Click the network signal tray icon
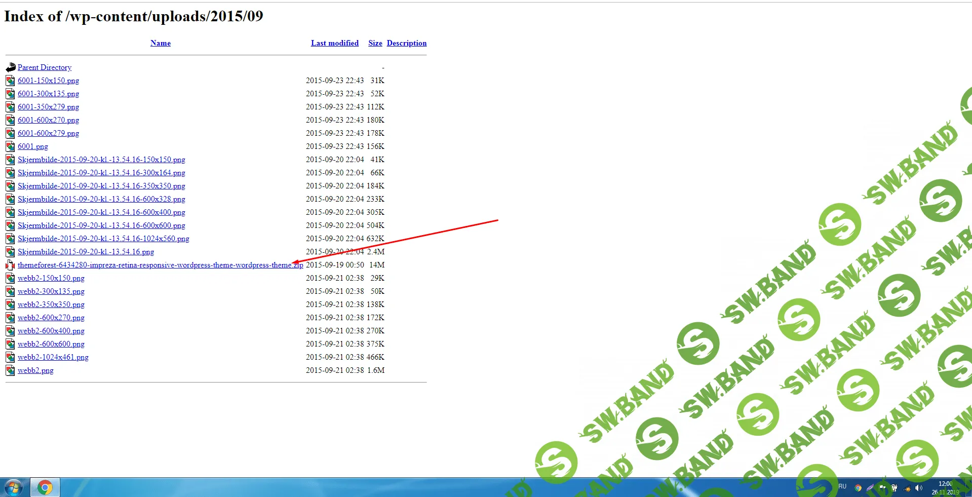 (907, 488)
